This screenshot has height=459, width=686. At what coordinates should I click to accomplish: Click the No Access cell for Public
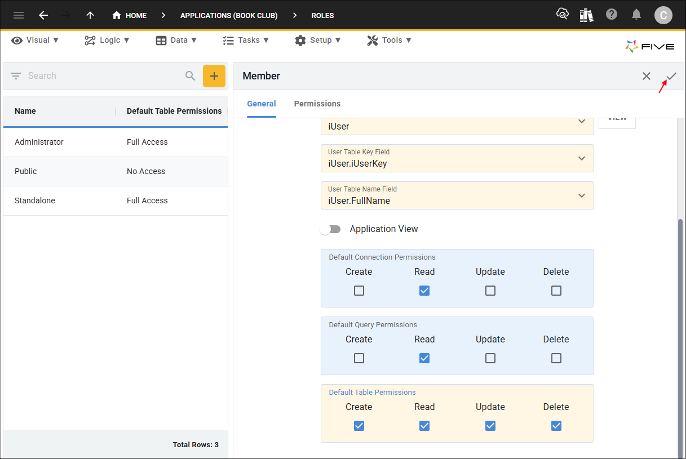(146, 171)
